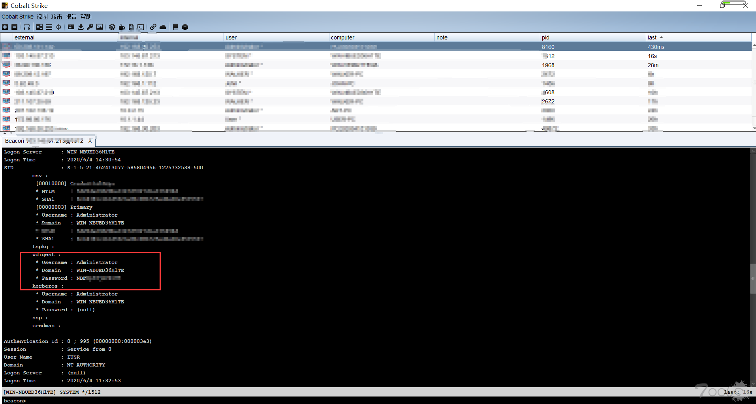
Task: Sort sessions by note column
Action: 487,37
